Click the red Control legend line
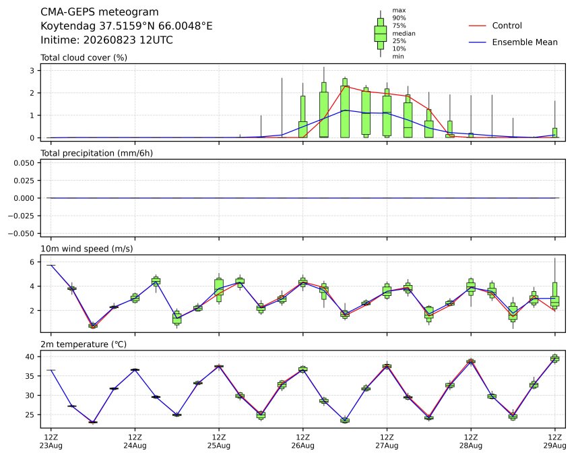The height and width of the screenshot is (457, 574). 478,26
